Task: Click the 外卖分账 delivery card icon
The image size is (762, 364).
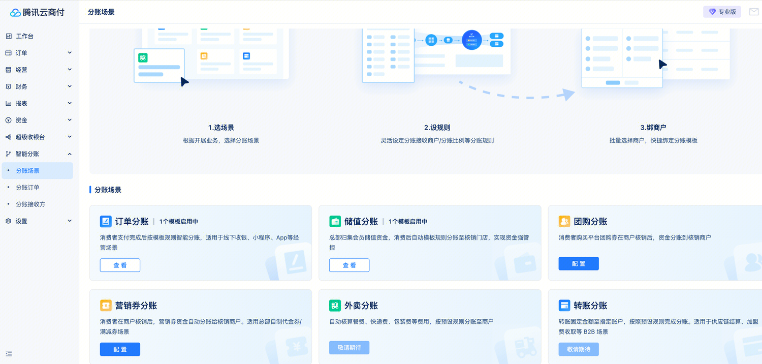Action: pyautogui.click(x=334, y=305)
